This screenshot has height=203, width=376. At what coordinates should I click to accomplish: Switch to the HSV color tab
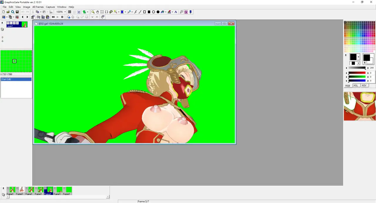364,86
